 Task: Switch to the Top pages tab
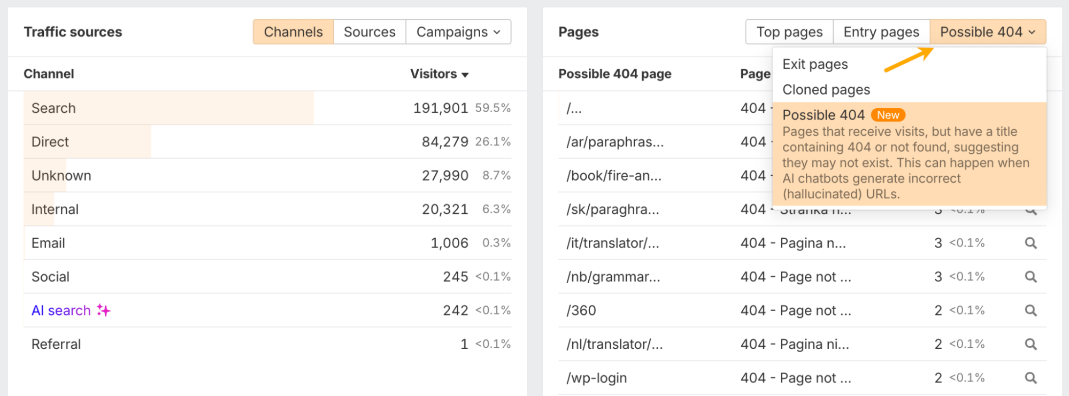click(789, 32)
